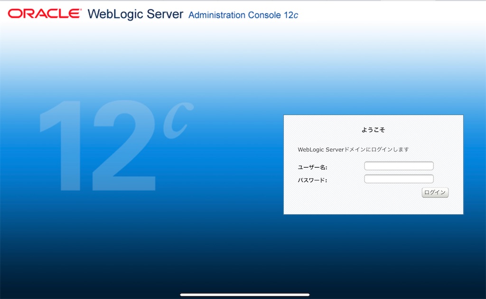Select the 'WebLogic Server' header title
Screen dimensions: 486x299
pos(135,14)
